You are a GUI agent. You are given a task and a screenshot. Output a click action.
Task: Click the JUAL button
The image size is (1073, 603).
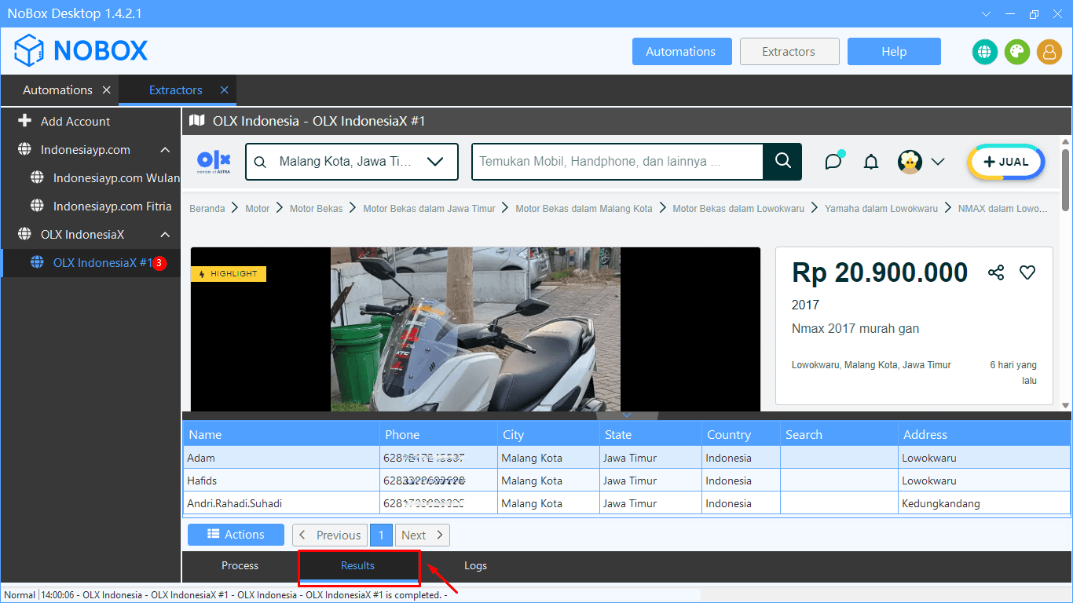tap(1006, 161)
